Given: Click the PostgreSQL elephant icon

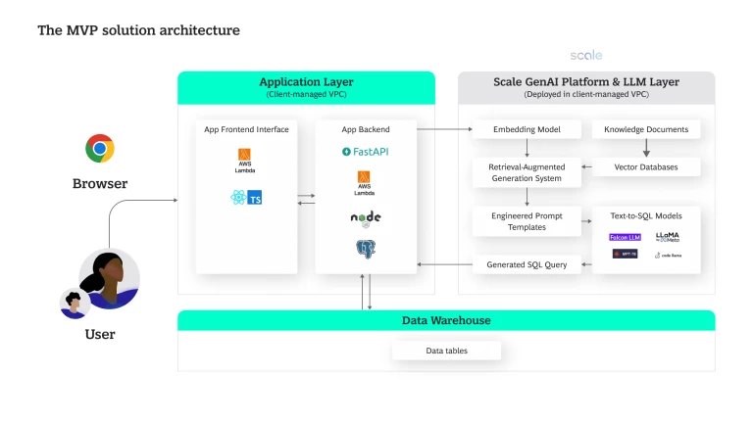Looking at the screenshot, I should coord(366,249).
